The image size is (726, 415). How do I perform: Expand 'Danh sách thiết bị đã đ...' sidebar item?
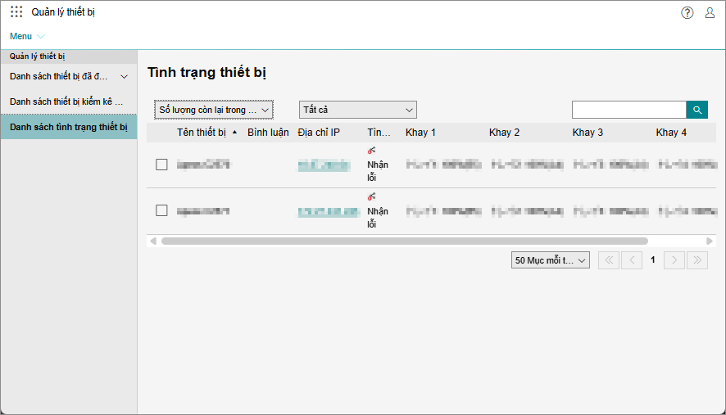69,77
